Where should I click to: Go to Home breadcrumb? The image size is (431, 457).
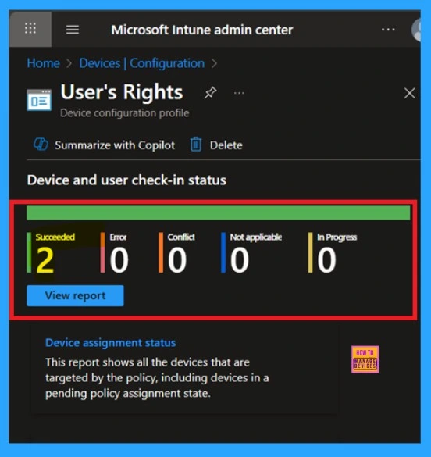coord(44,63)
